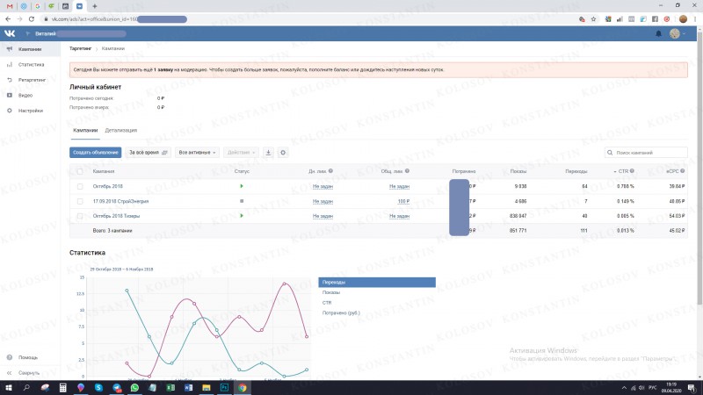Open the campaign Октябрь 2018 Тизеры
The height and width of the screenshot is (395, 703).
pyautogui.click(x=116, y=216)
